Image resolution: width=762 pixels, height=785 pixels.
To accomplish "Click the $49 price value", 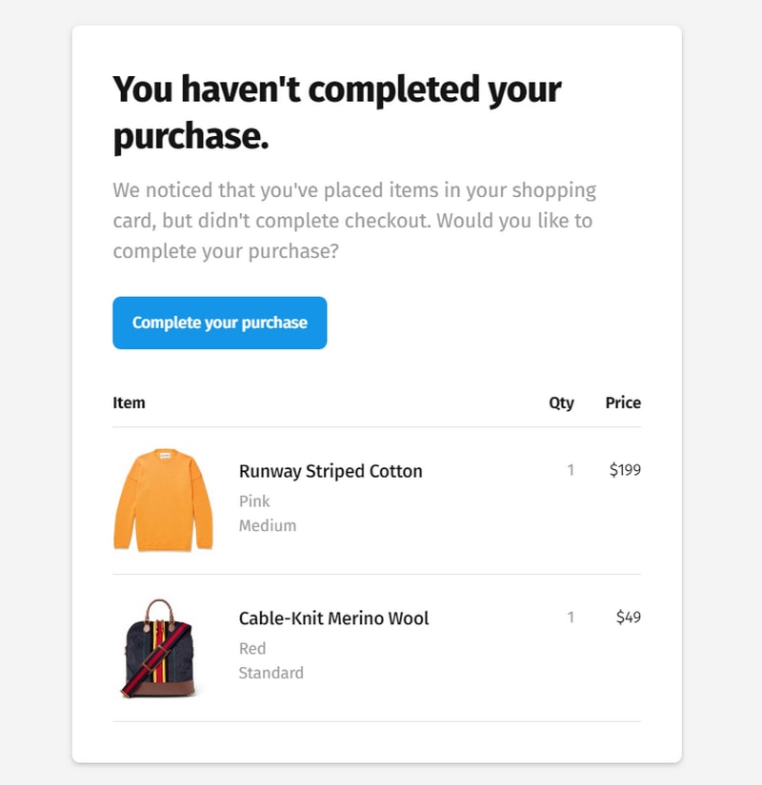I will point(628,617).
